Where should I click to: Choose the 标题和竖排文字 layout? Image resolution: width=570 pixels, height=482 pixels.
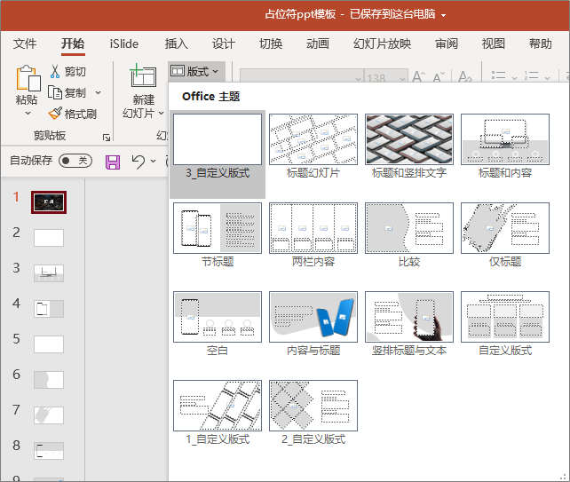pos(409,146)
